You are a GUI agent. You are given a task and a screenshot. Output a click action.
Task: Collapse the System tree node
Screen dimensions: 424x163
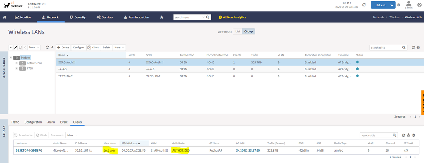(x=11, y=58)
